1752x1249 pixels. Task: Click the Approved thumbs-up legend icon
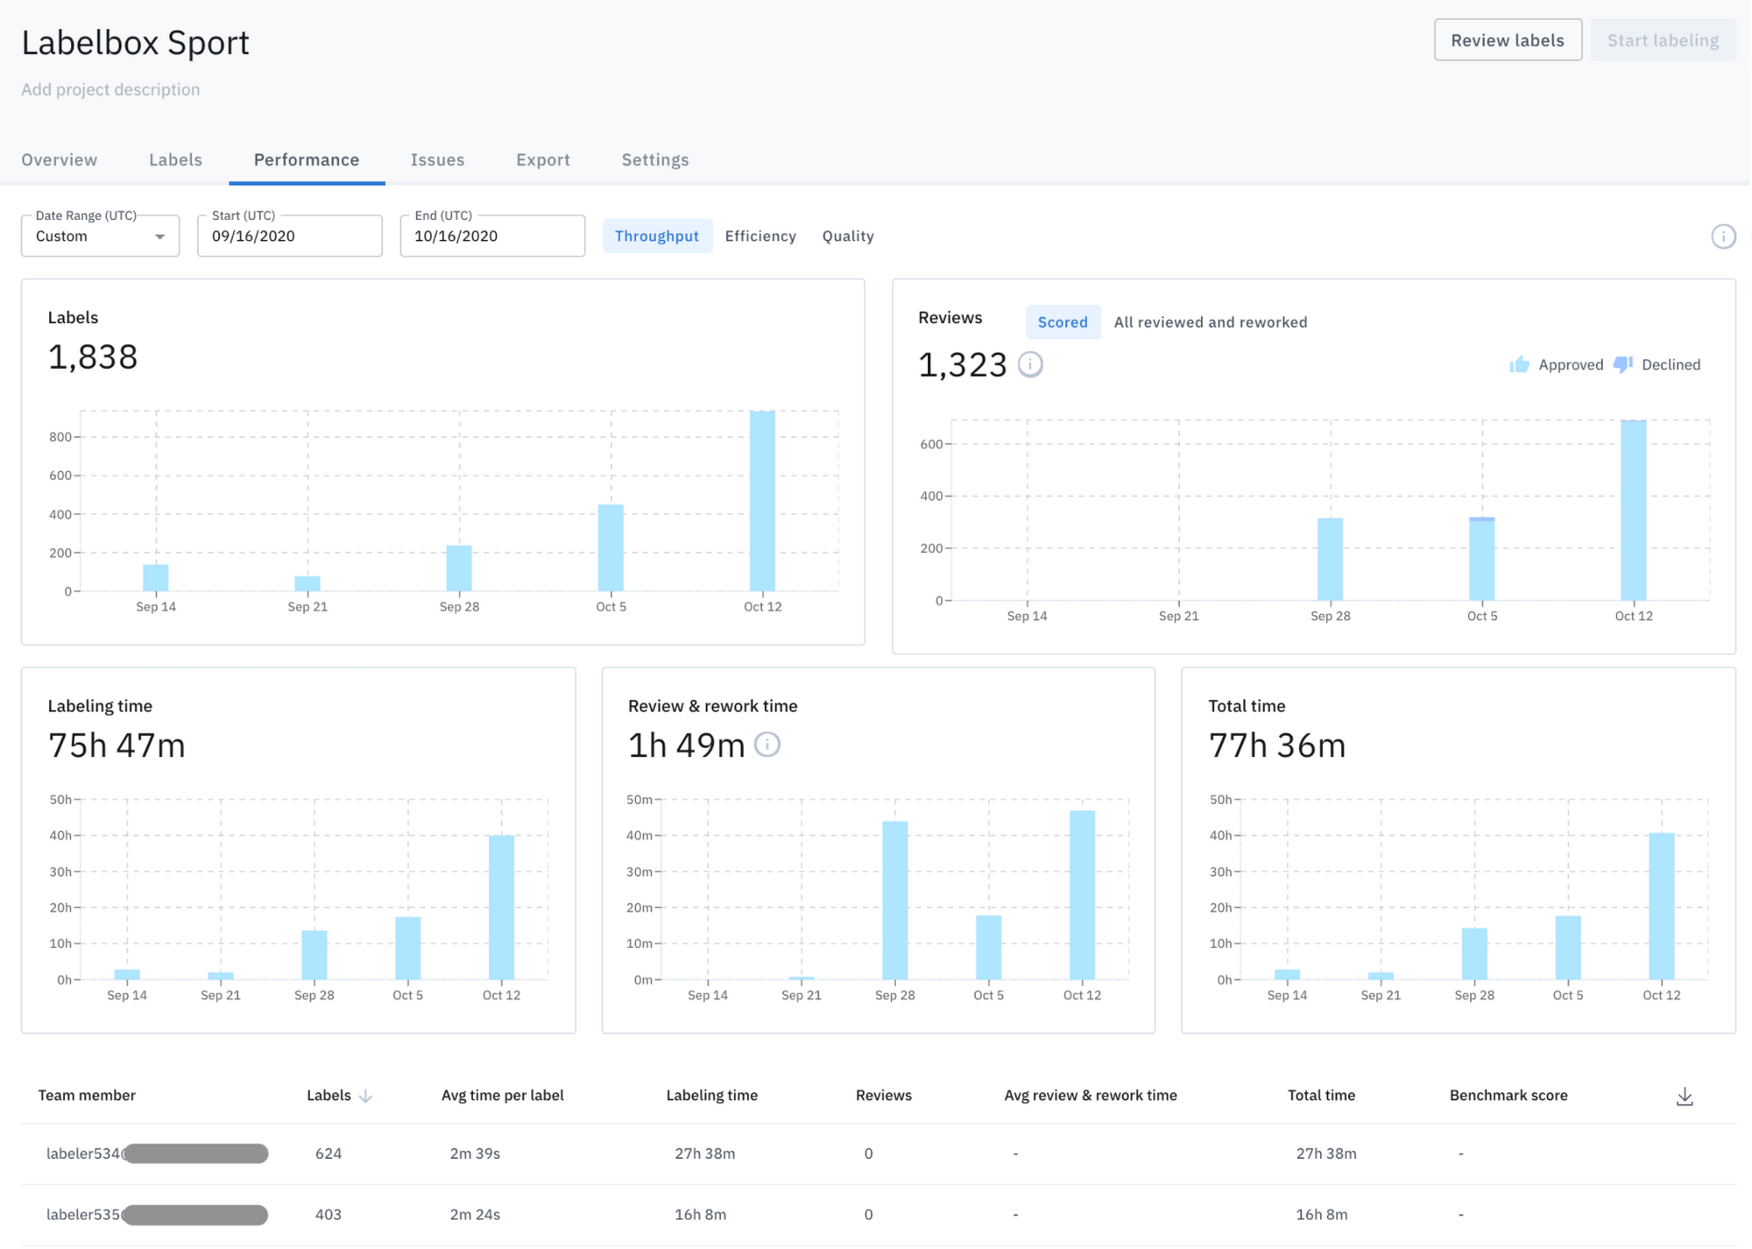[1520, 364]
